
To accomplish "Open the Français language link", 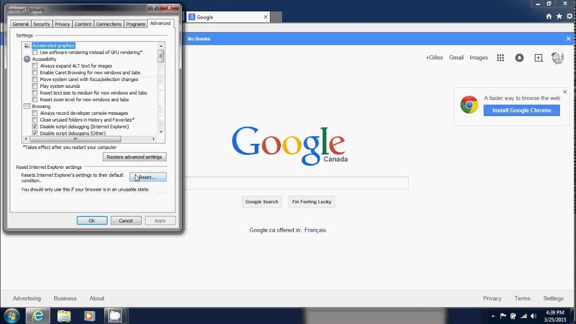I will [x=315, y=230].
